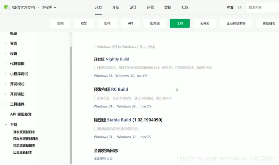Image resolution: width=279 pixels, height=165 pixels.
Task: Download Stable Build macOS
Action: click(x=146, y=137)
